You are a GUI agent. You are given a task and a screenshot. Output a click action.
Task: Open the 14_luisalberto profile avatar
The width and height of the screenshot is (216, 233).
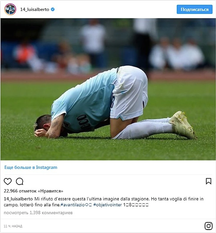click(x=10, y=9)
